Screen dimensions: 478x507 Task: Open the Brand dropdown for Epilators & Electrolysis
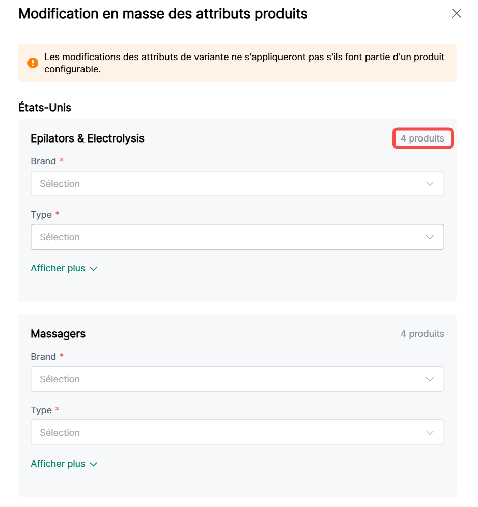coord(237,184)
